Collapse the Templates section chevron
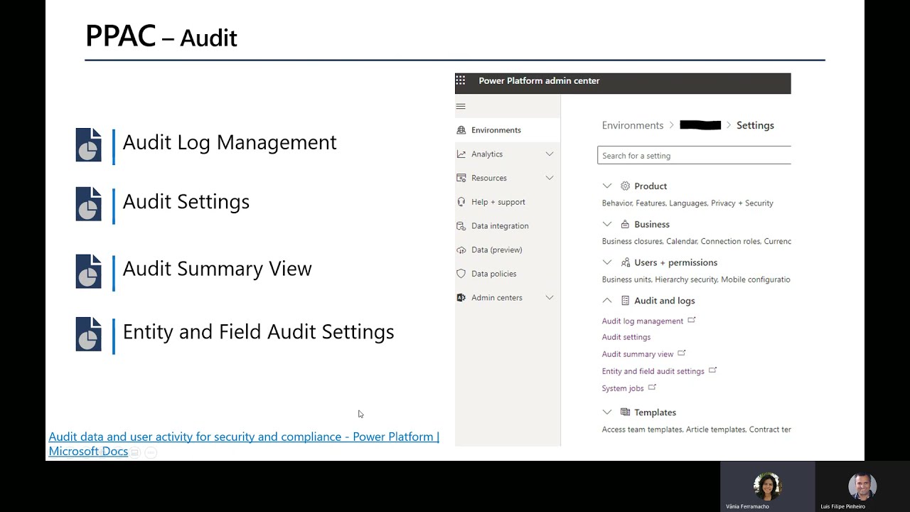The image size is (910, 512). coord(607,412)
